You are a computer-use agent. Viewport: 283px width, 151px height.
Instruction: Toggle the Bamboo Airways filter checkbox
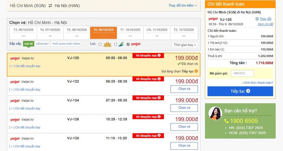tap(116, 44)
